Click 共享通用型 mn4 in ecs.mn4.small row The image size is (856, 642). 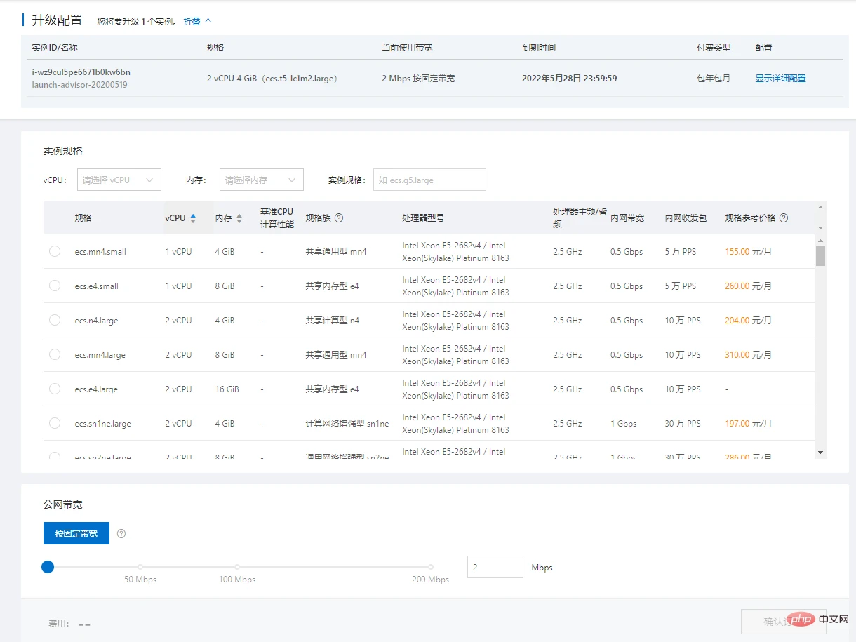pos(336,251)
